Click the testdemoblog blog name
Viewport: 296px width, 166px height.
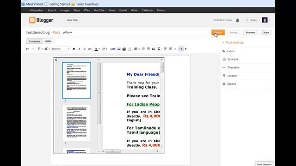point(38,32)
